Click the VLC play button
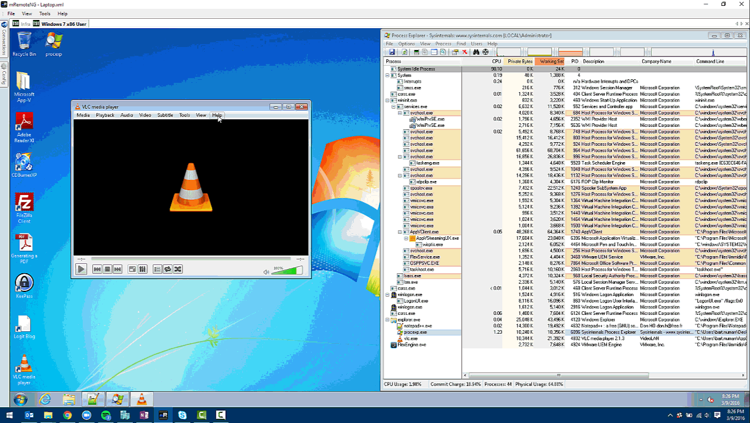Image resolution: width=750 pixels, height=423 pixels. [81, 269]
